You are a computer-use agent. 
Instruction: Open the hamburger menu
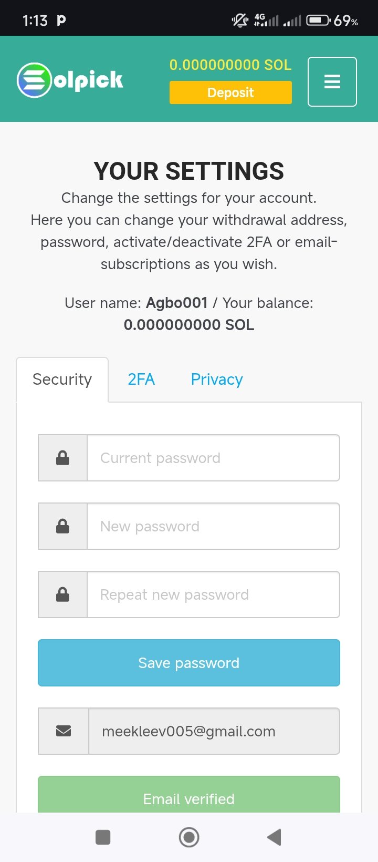coord(332,81)
